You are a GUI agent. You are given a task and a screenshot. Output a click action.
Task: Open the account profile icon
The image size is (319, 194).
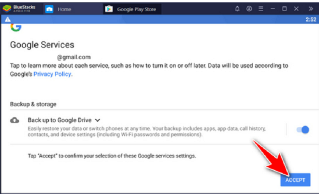[x=249, y=9]
